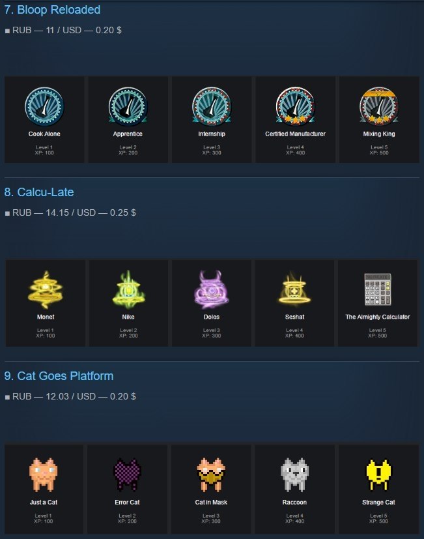Click the Cat in Mask icon
The width and height of the screenshot is (424, 539).
[211, 474]
